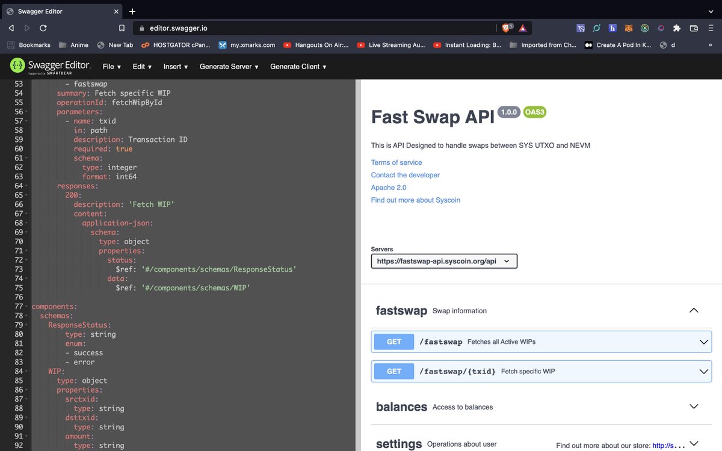The width and height of the screenshot is (722, 451).
Task: Click the GET button for /fastswap/{txid}
Action: click(x=394, y=371)
